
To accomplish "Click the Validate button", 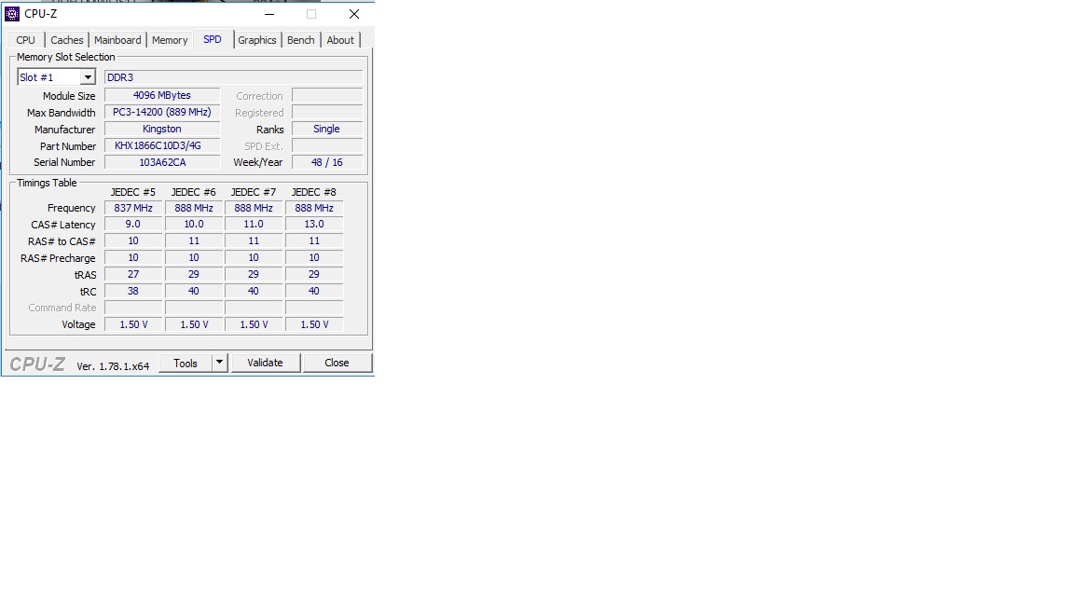I will point(265,363).
